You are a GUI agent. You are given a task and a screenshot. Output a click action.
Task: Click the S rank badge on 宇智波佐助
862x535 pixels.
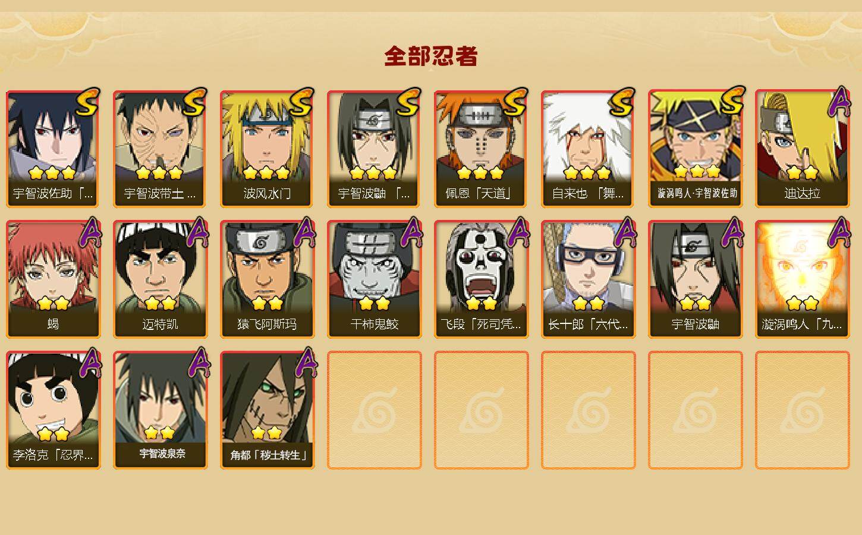(86, 103)
